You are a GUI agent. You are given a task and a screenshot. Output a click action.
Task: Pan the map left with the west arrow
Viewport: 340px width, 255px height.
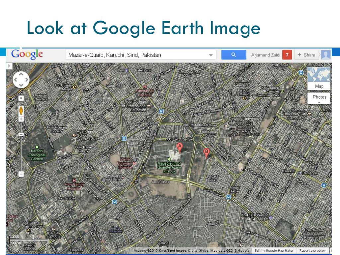(15, 80)
